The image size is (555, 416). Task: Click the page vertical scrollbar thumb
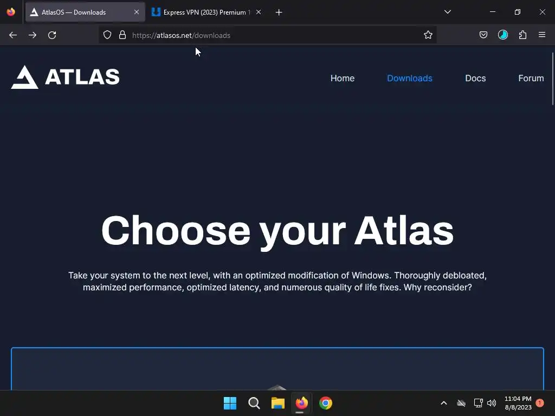pos(552,79)
